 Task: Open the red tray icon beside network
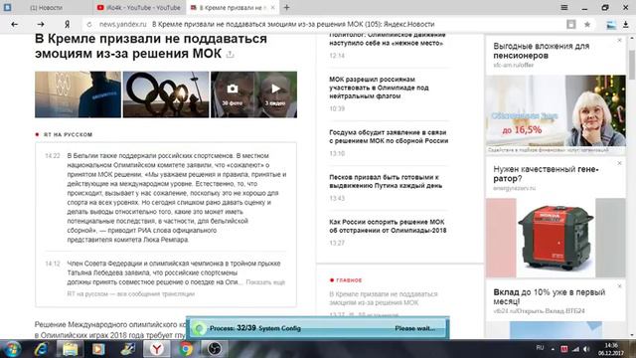pyautogui.click(x=564, y=349)
